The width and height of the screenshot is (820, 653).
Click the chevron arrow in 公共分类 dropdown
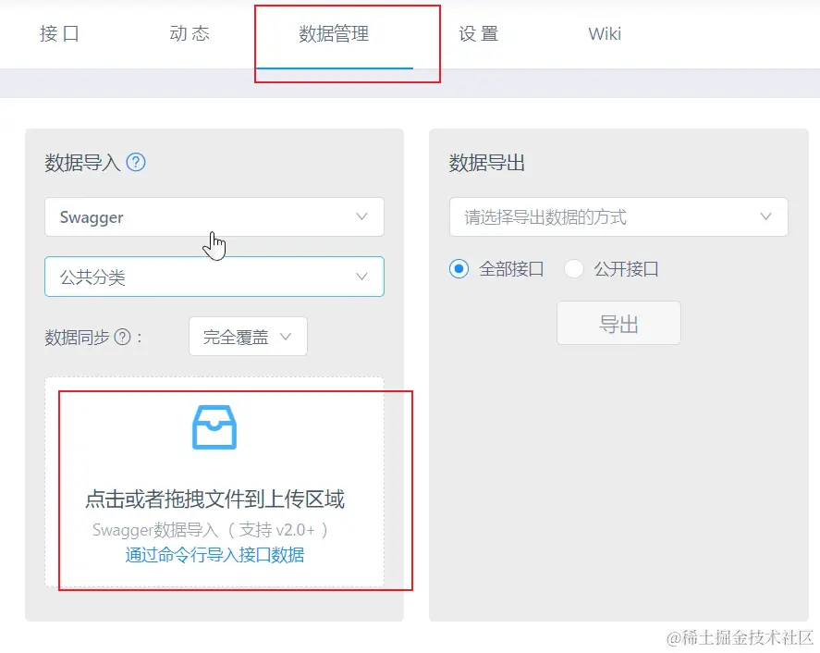click(x=361, y=277)
